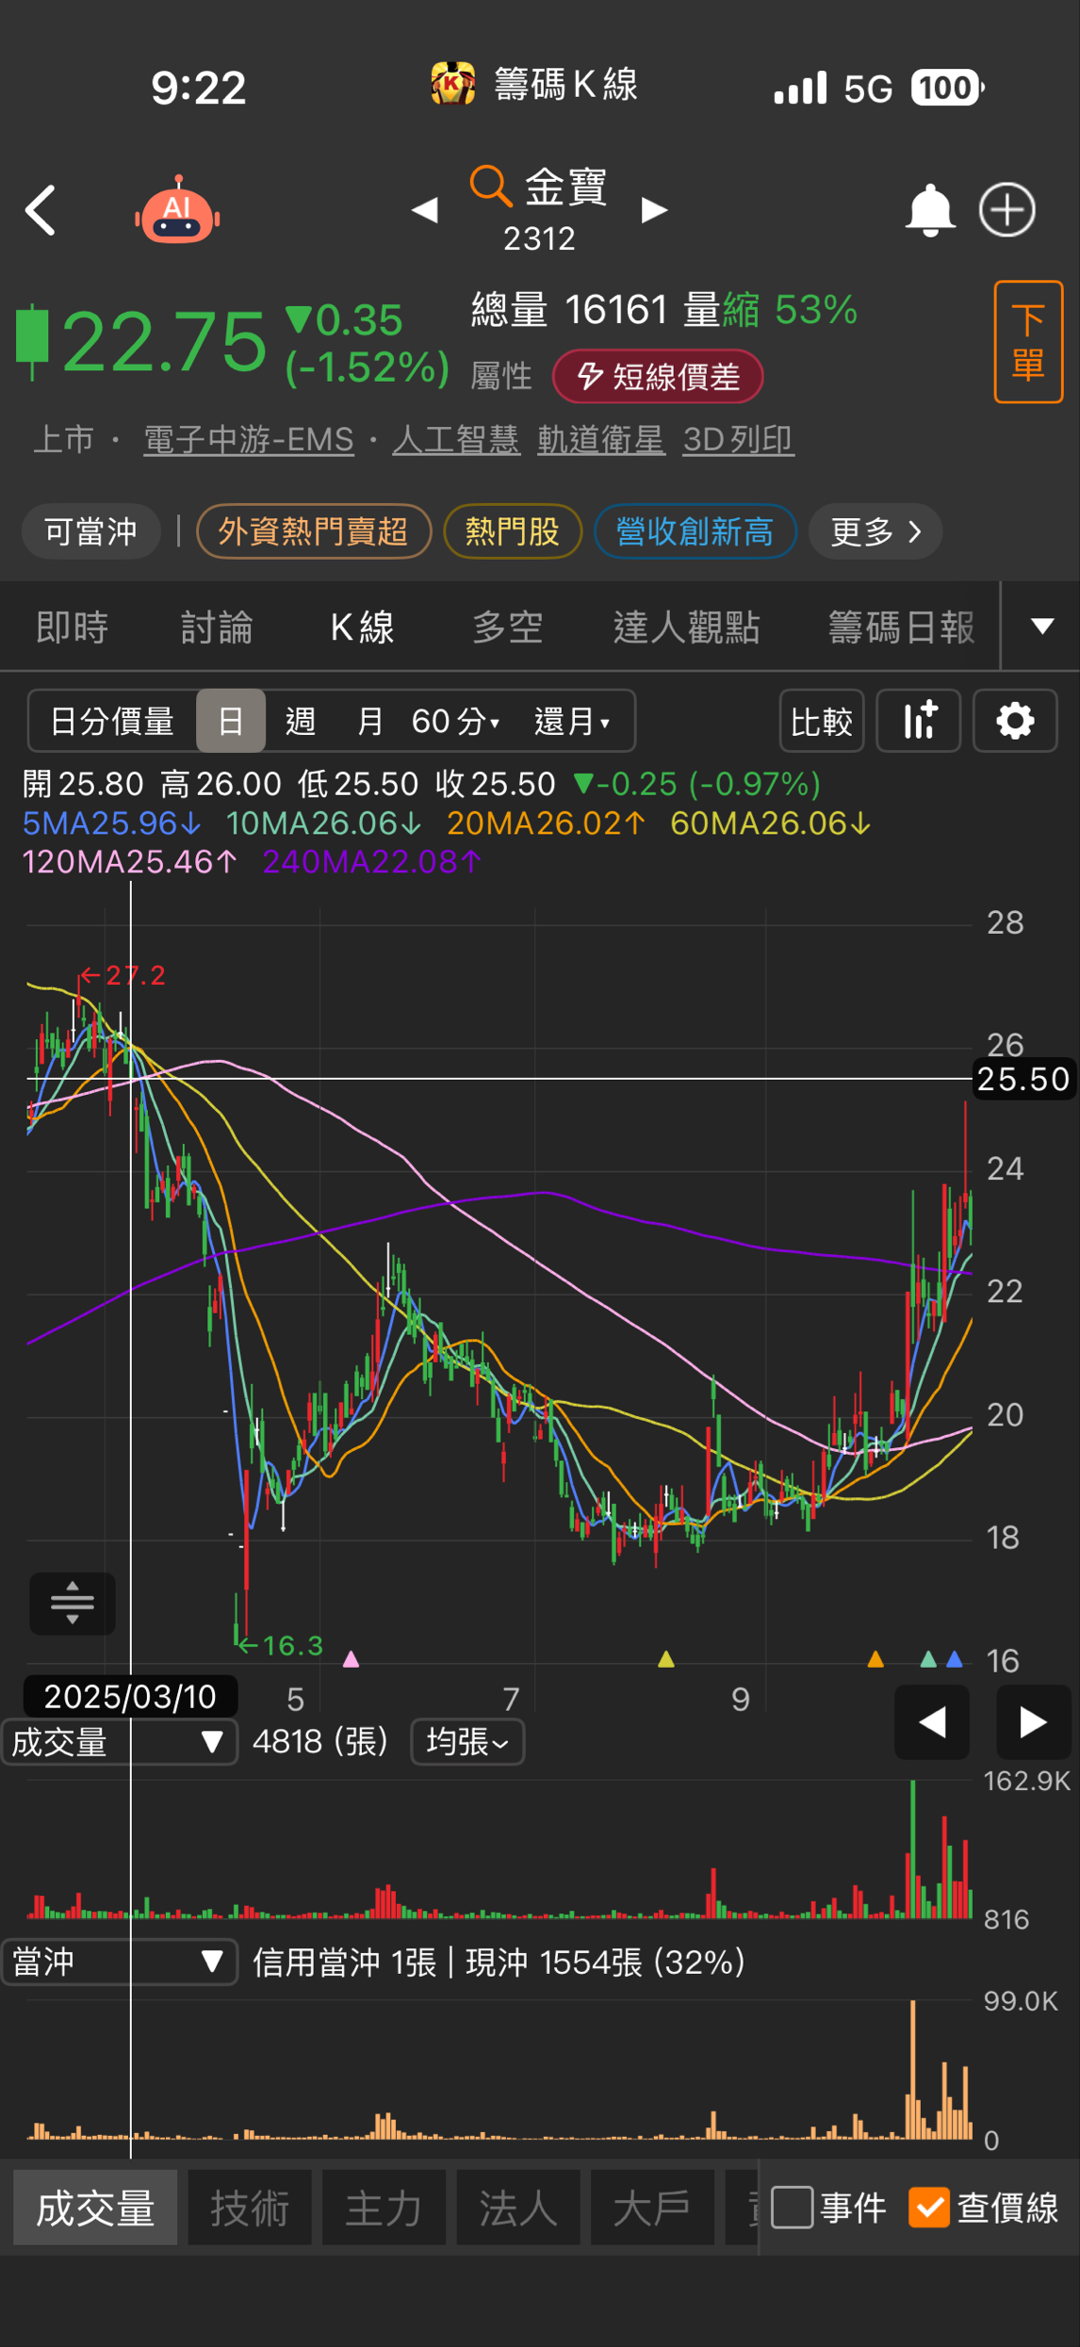This screenshot has width=1080, height=2347.
Task: Select the K線 tab
Action: pos(362,627)
